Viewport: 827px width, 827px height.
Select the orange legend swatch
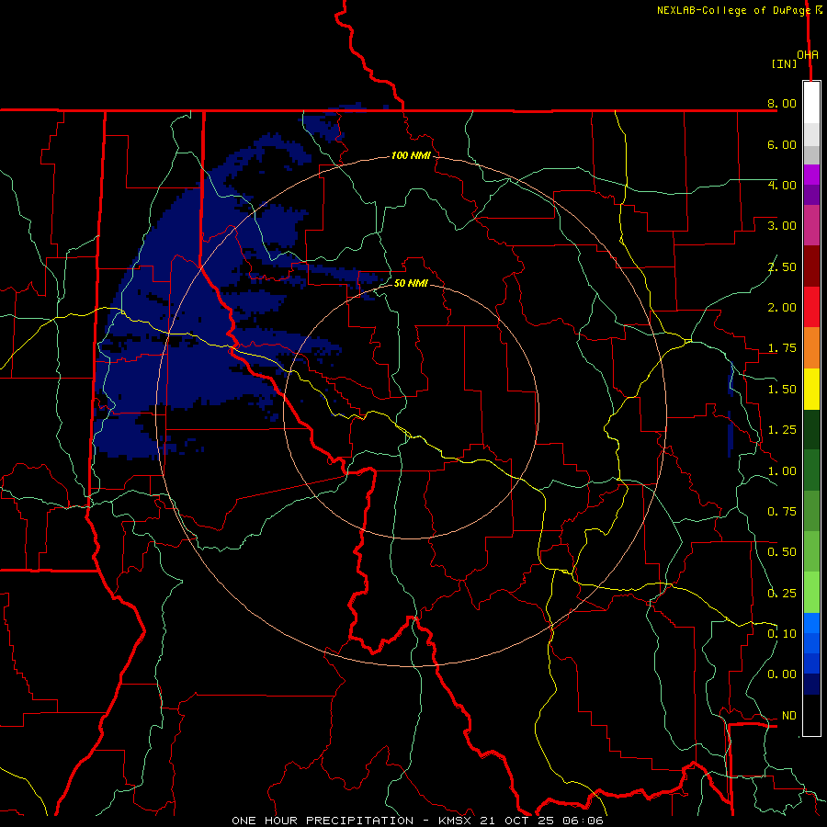pos(811,348)
